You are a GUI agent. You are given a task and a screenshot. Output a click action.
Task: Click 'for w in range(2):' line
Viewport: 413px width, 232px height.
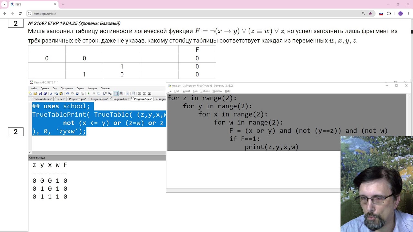pos(248,122)
